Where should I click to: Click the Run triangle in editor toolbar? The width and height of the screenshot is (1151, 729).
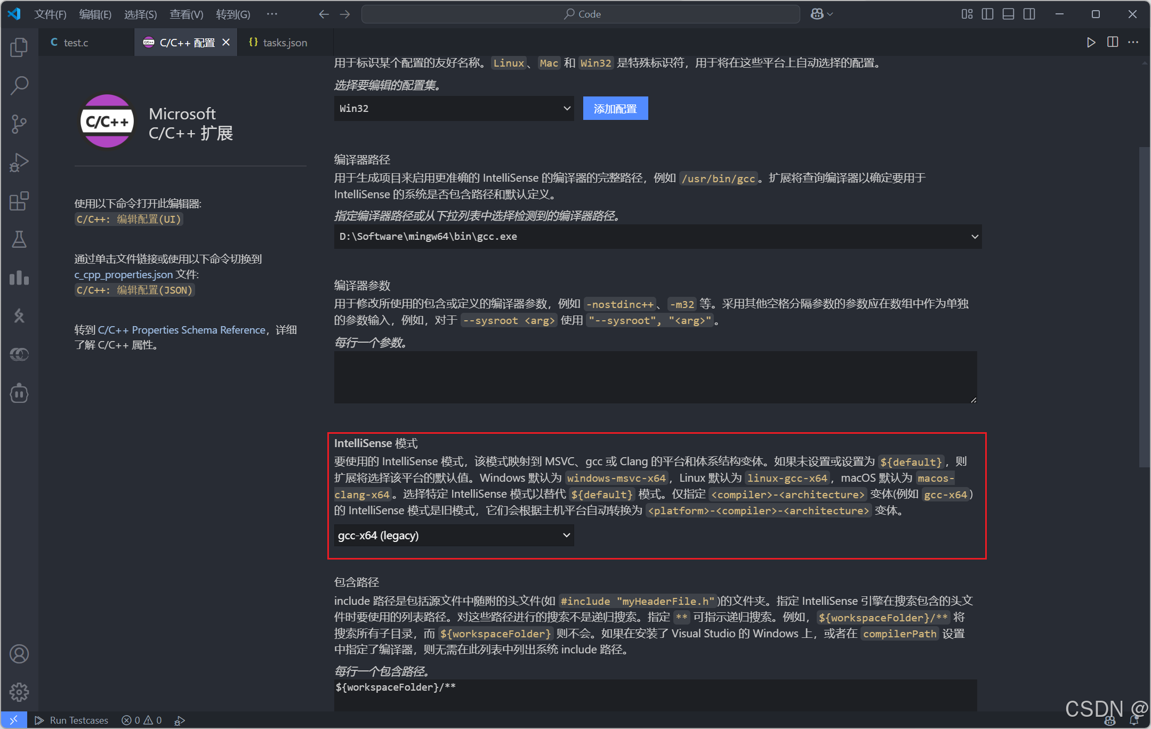[1091, 43]
